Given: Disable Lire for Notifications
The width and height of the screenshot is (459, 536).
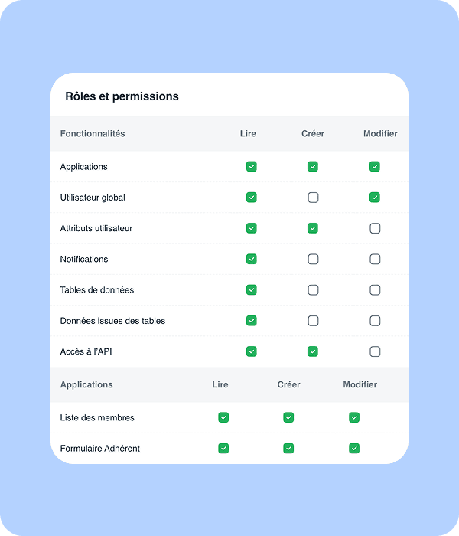Looking at the screenshot, I should click(x=251, y=260).
